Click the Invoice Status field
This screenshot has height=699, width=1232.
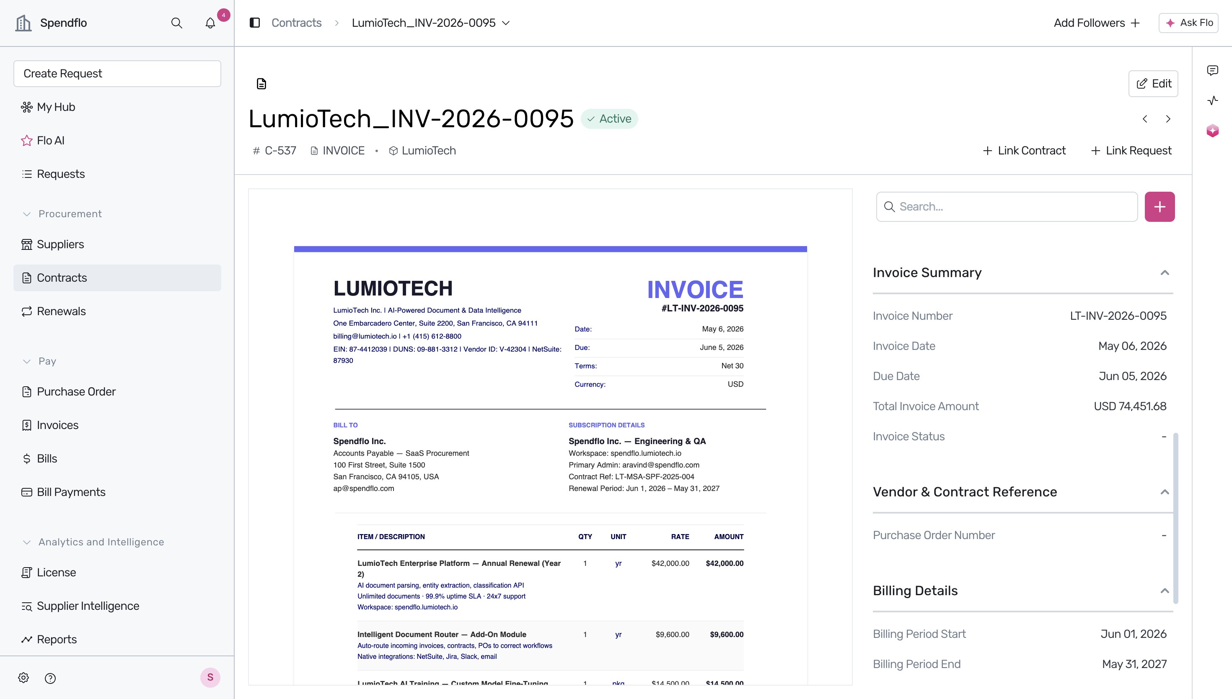1020,437
